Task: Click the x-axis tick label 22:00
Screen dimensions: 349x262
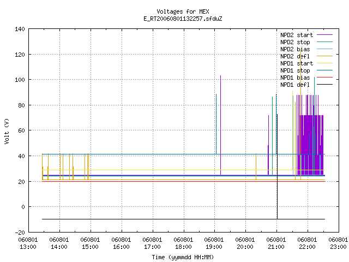Action: (307, 247)
